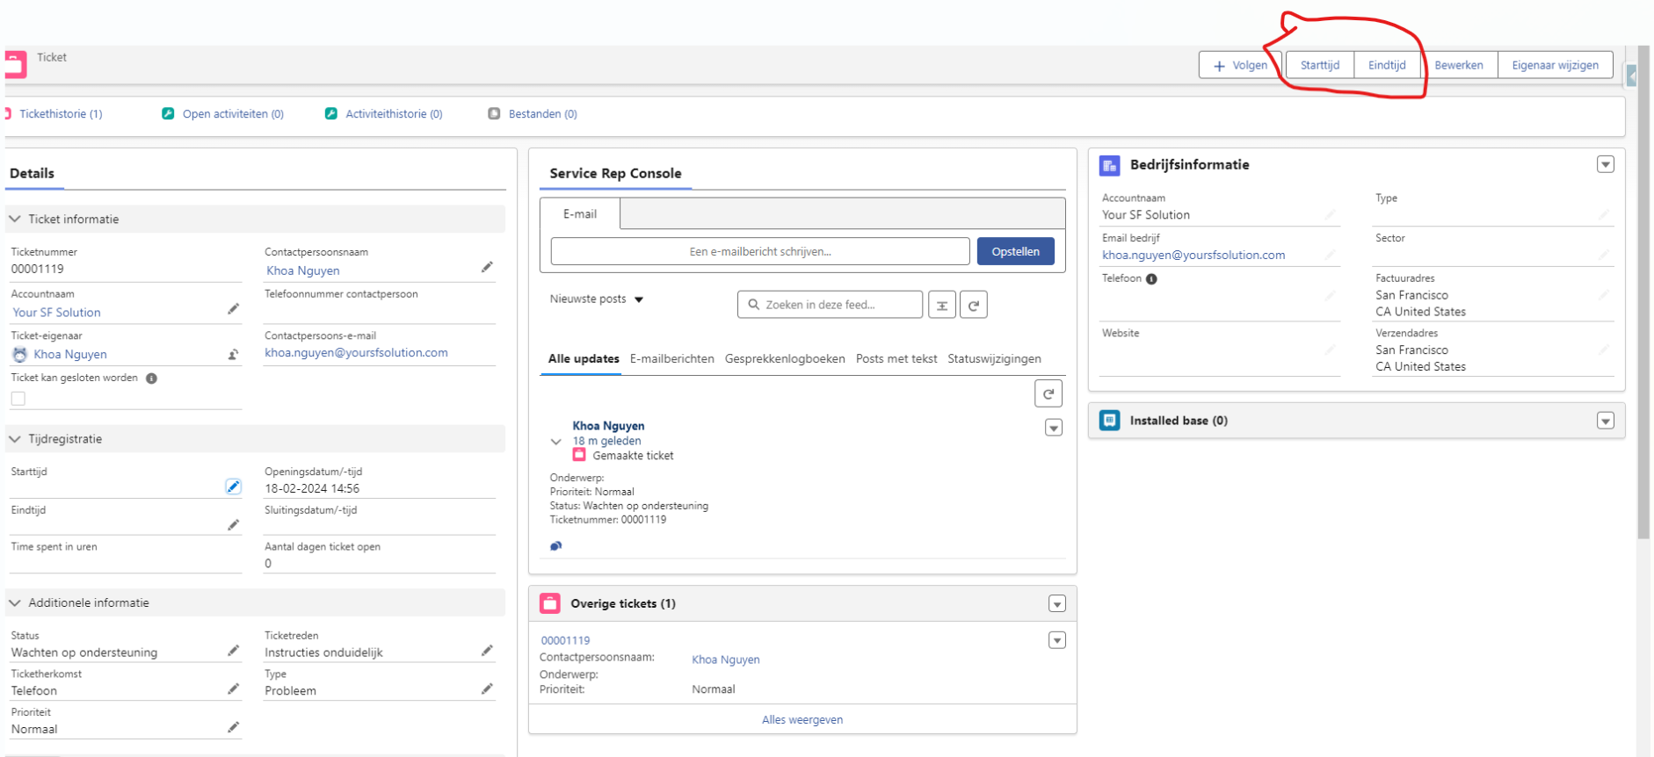Tick the Ticket kan gesloten worden checkbox
The height and width of the screenshot is (757, 1654).
[x=18, y=399]
